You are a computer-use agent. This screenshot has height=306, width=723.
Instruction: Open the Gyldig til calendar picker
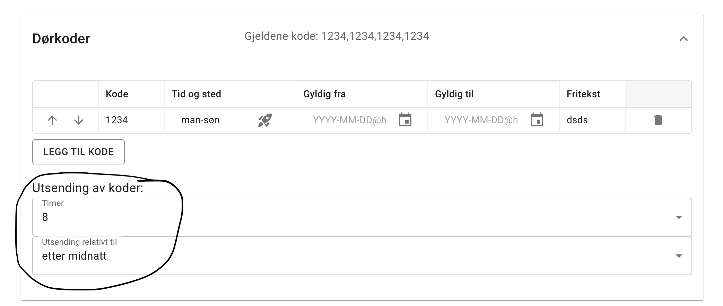(537, 120)
